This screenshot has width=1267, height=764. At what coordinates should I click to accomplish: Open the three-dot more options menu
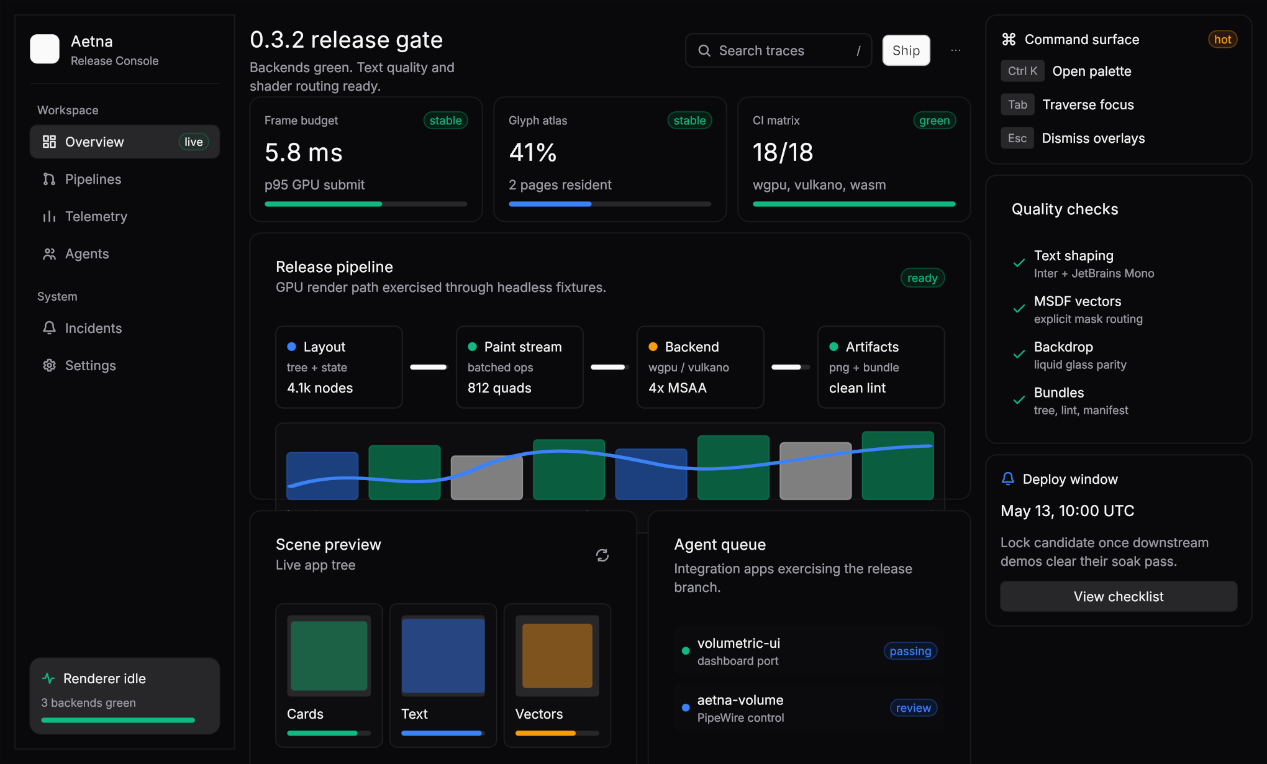pyautogui.click(x=956, y=50)
